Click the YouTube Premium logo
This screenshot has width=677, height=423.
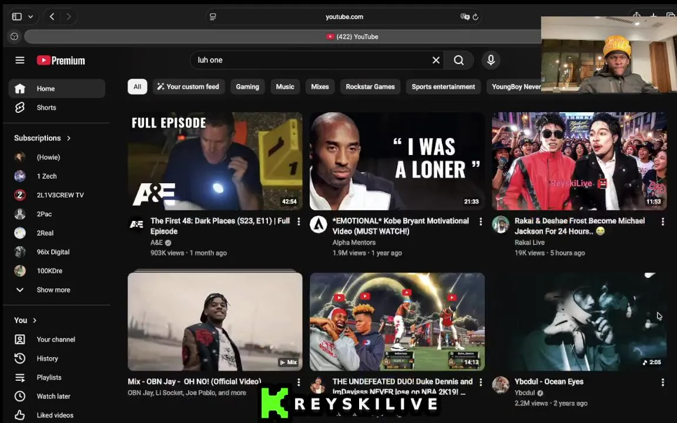pos(61,61)
